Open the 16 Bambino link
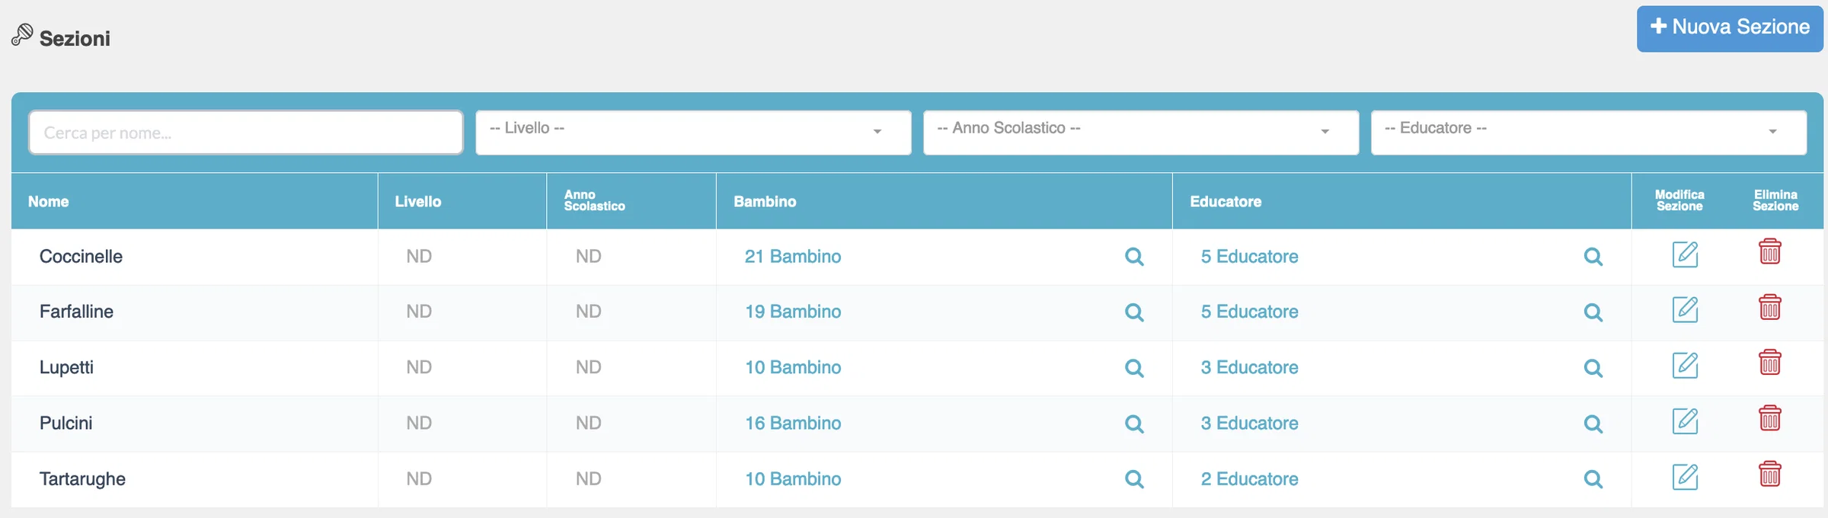 [793, 424]
